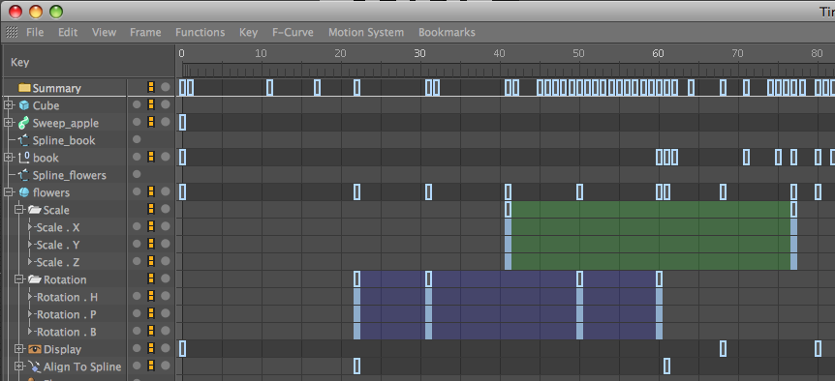
Task: Click the Sweep_apple object icon
Action: click(23, 123)
